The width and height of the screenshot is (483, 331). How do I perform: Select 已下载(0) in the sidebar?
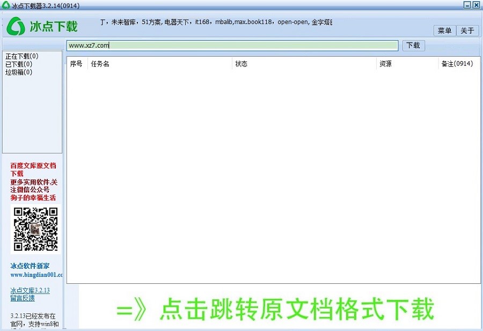(x=19, y=64)
